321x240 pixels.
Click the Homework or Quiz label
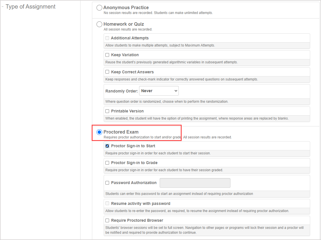tap(124, 24)
